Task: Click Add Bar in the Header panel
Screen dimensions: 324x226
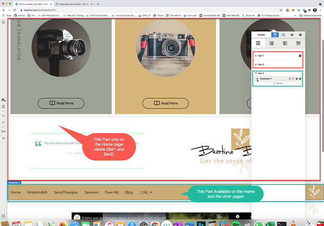Action: click(278, 83)
